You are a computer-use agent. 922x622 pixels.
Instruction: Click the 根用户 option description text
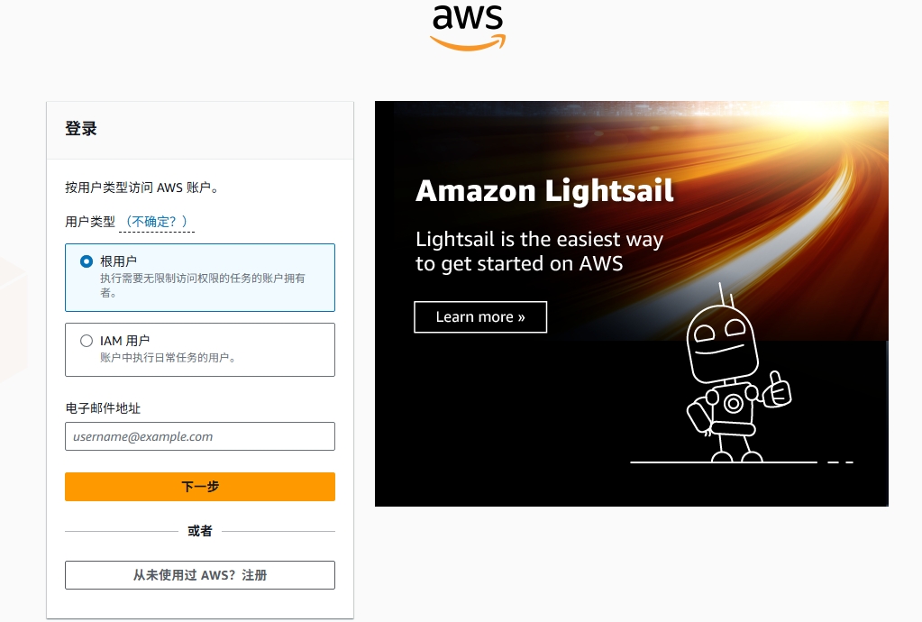pos(202,285)
